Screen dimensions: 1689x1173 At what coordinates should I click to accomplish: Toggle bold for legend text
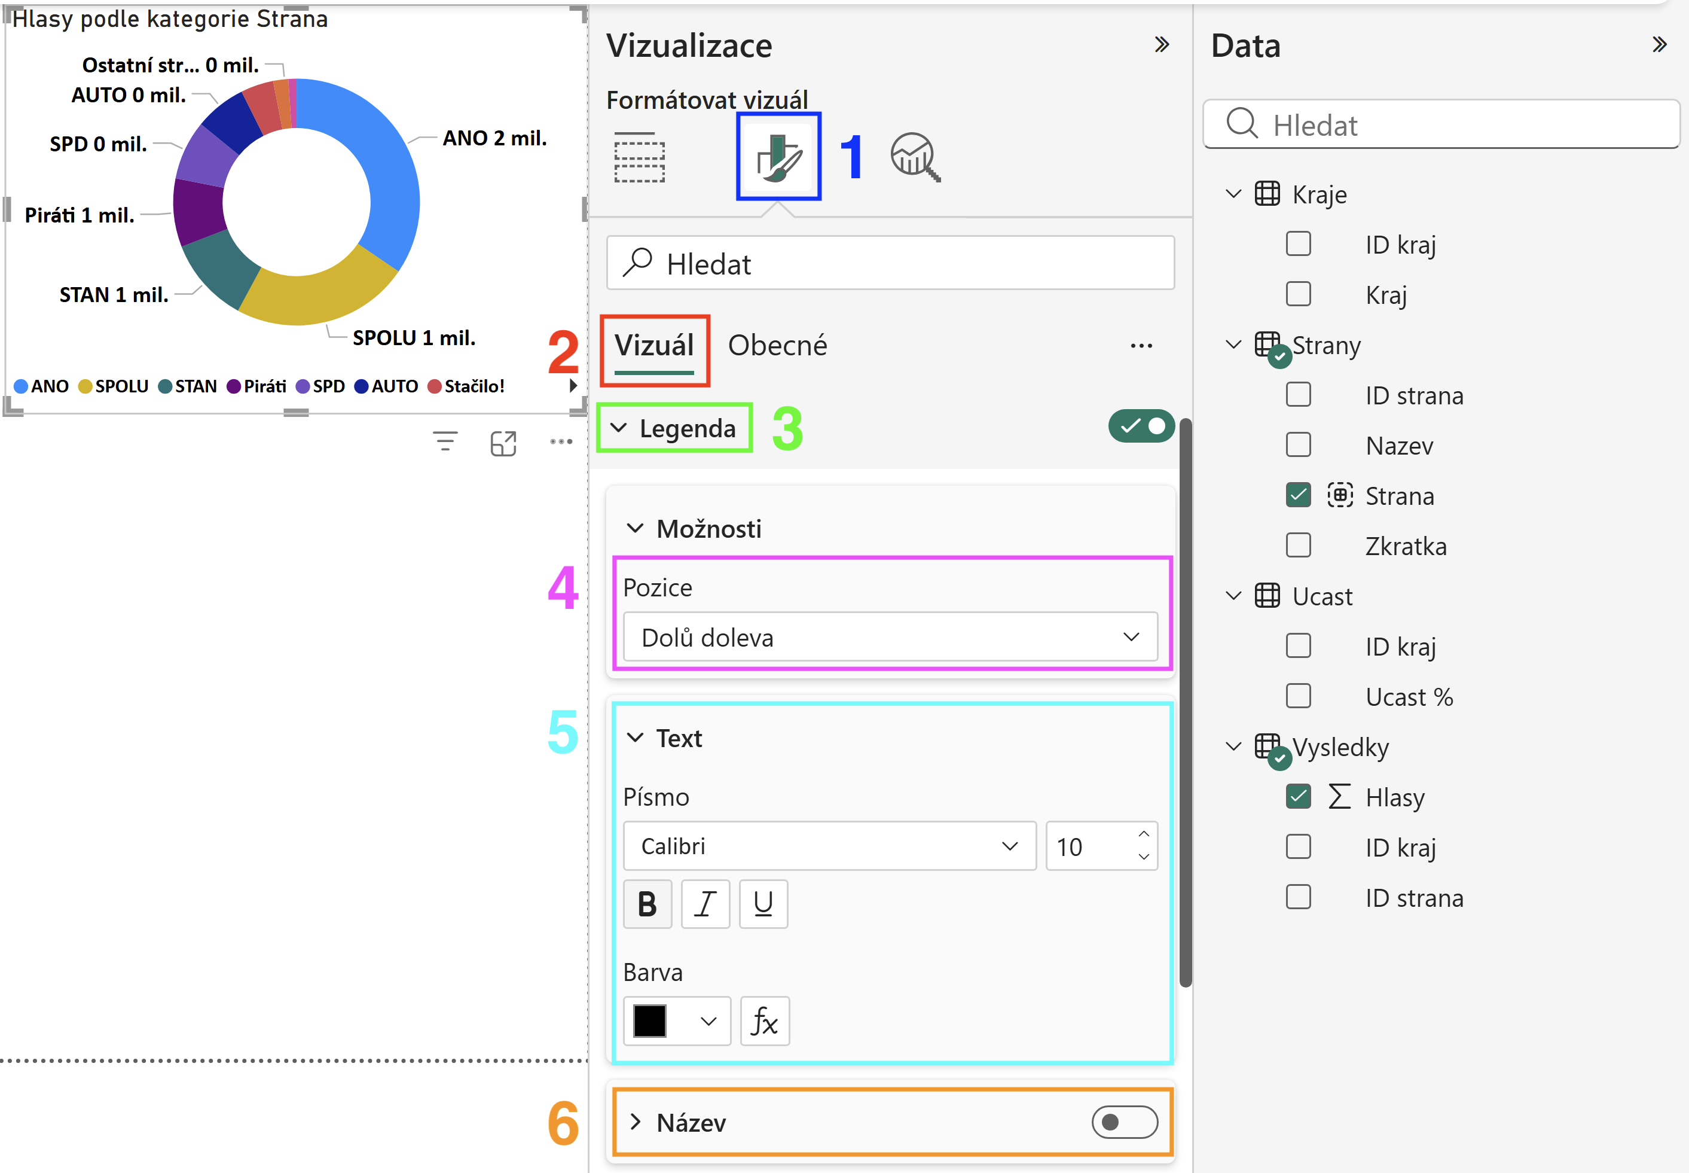647,904
